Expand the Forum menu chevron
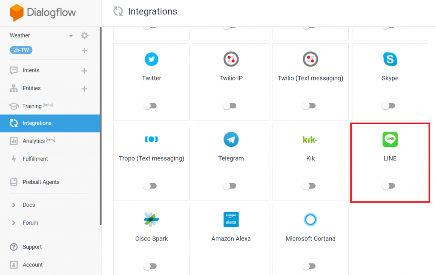This screenshot has width=436, height=275. pyautogui.click(x=14, y=223)
